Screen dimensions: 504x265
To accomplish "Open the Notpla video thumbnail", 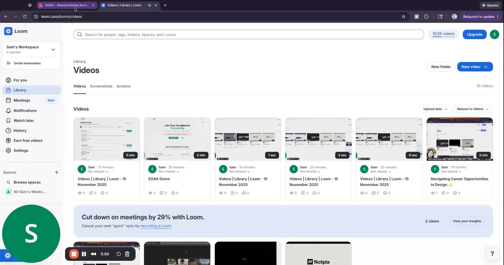I will [x=318, y=253].
